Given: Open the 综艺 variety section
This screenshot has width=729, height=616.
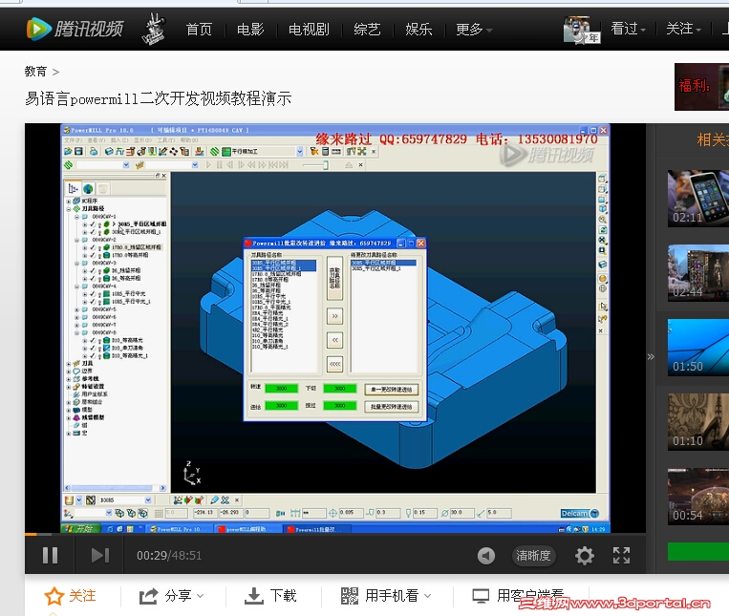Looking at the screenshot, I should [367, 30].
